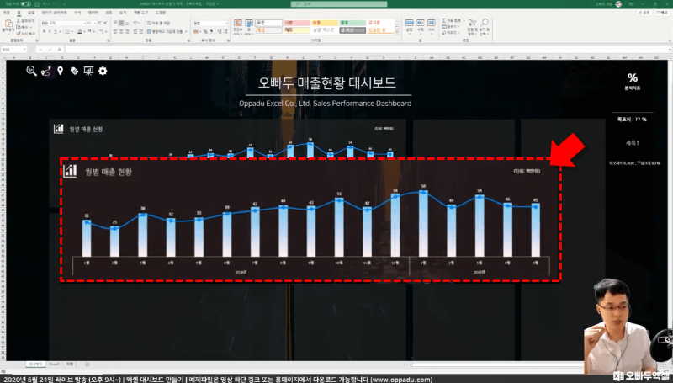Viewport: 673px width, 383px height.
Task: Click the magnifier analysis icon on dashboard
Action: [x=31, y=71]
